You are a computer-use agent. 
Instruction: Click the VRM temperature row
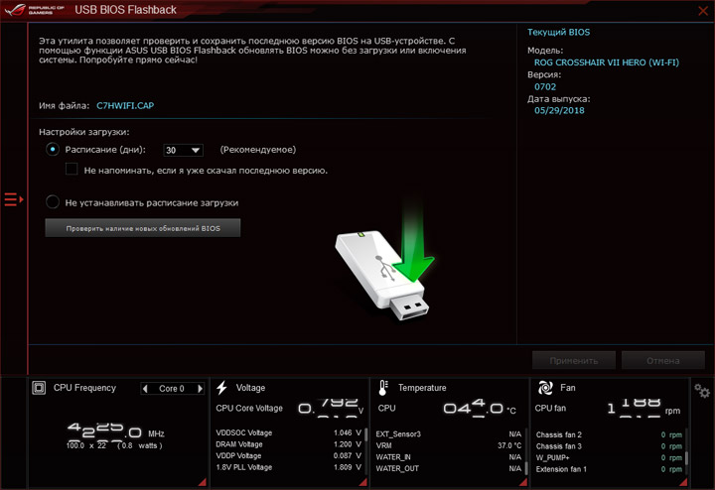[449, 445]
